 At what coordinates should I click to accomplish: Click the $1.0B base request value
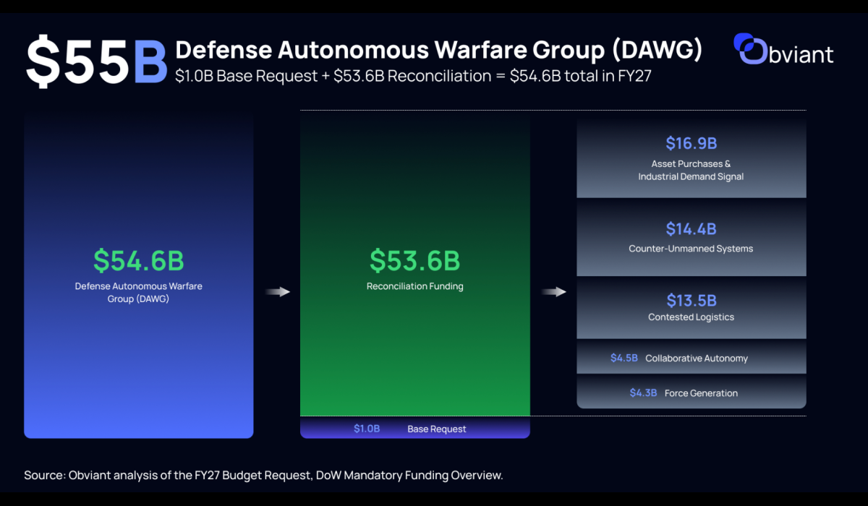(367, 429)
